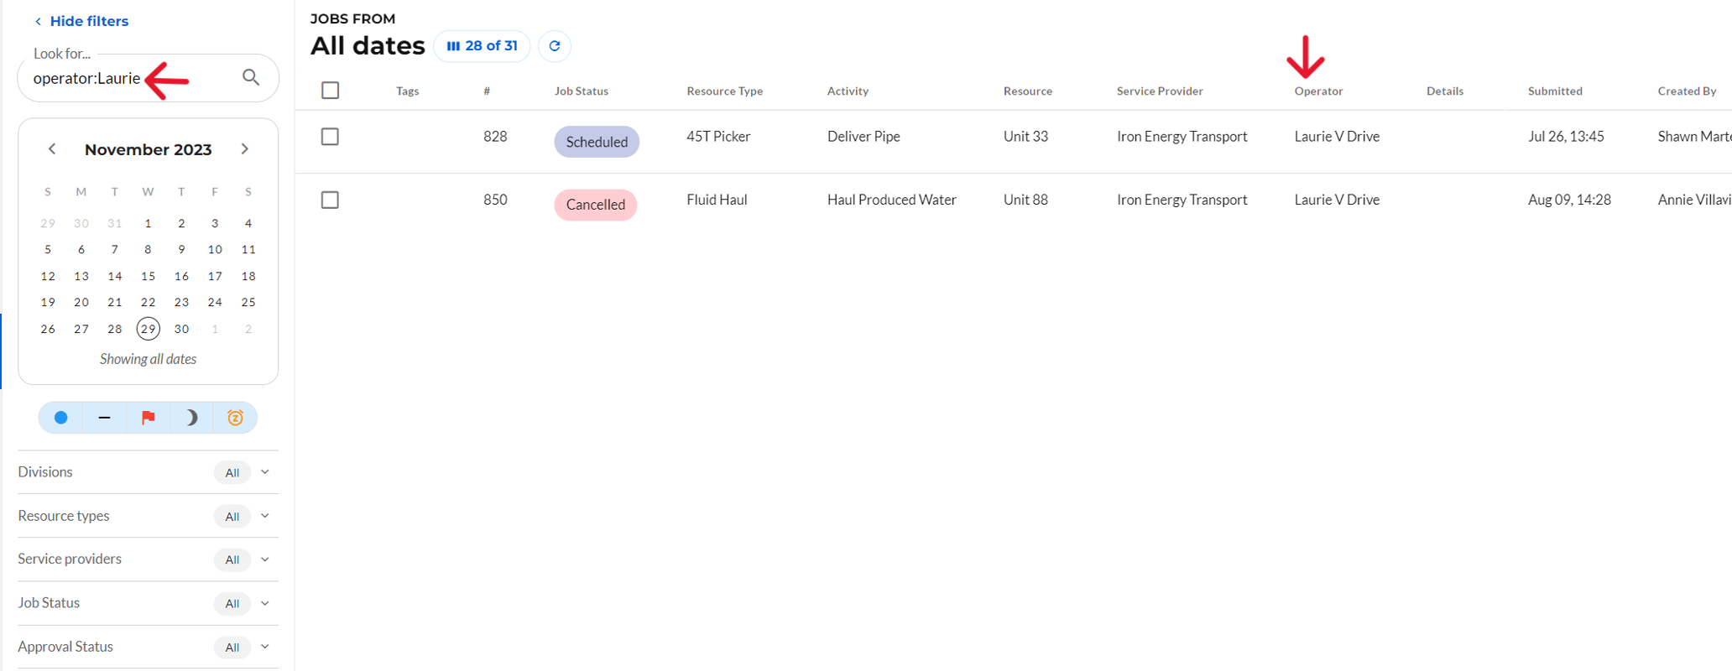
Task: Click 'Fluid Haul' resource type cell
Action: point(717,200)
